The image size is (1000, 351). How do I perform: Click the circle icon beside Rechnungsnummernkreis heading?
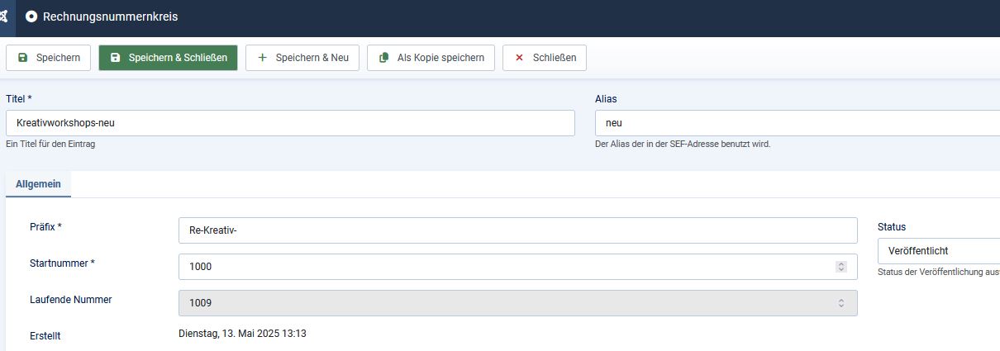click(31, 17)
